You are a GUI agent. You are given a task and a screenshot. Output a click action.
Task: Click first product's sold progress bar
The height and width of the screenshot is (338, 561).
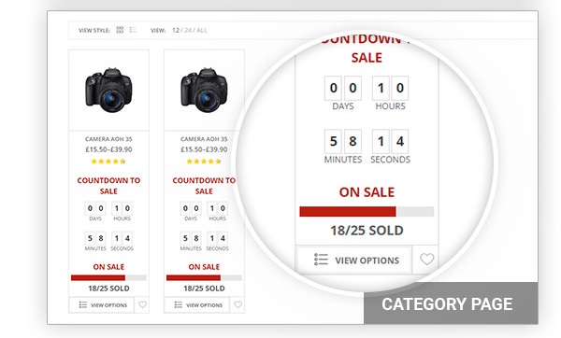[108, 277]
